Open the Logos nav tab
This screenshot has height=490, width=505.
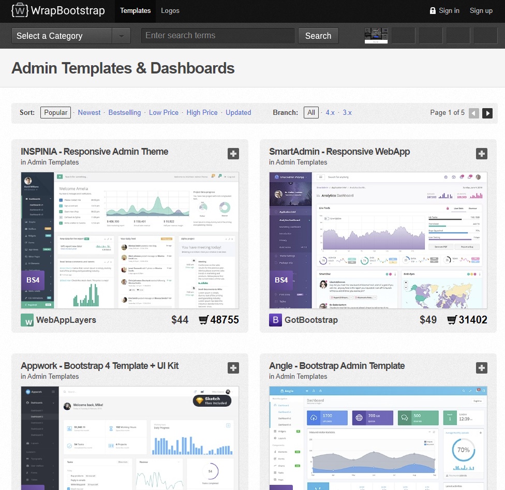click(170, 11)
